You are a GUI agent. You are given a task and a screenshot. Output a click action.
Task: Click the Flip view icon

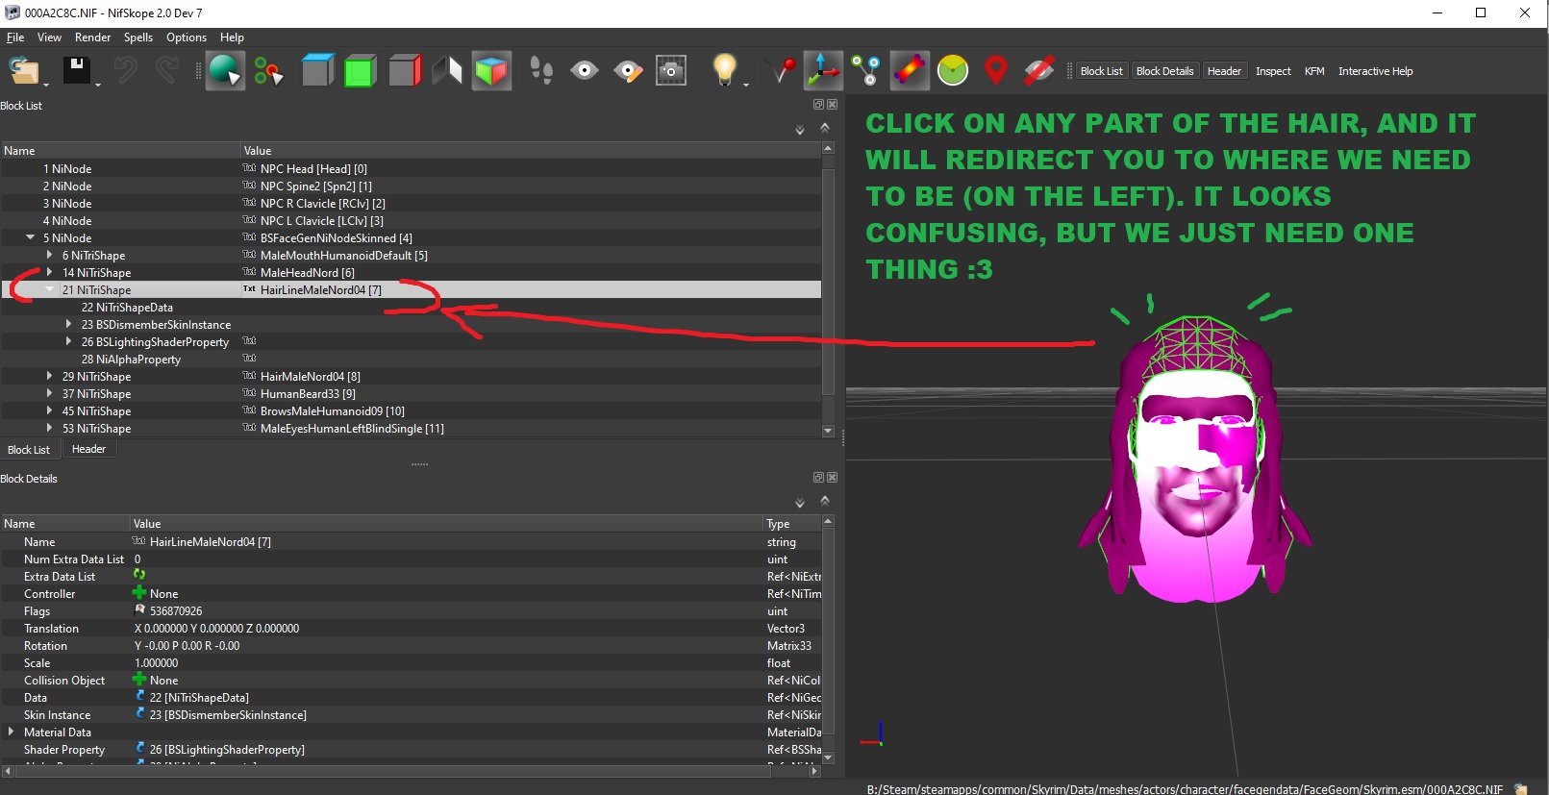point(447,71)
